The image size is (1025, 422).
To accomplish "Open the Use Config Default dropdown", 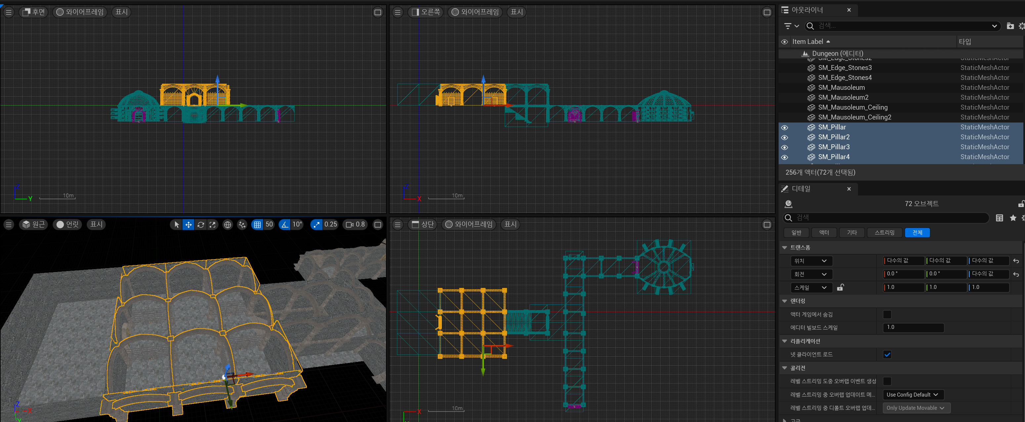I will tap(913, 395).
